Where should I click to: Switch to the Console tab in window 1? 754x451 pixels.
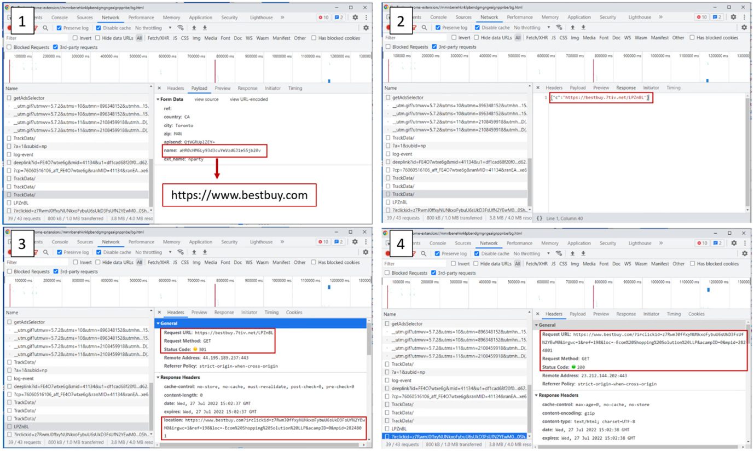point(60,18)
